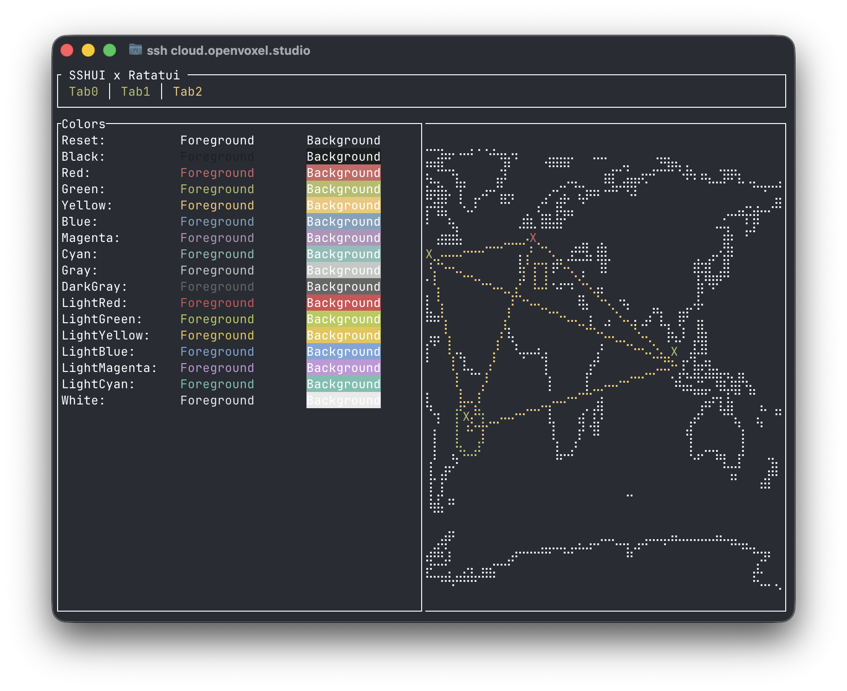Viewport: 847px width, 691px height.
Task: Select the Tab1 tab
Action: click(136, 91)
